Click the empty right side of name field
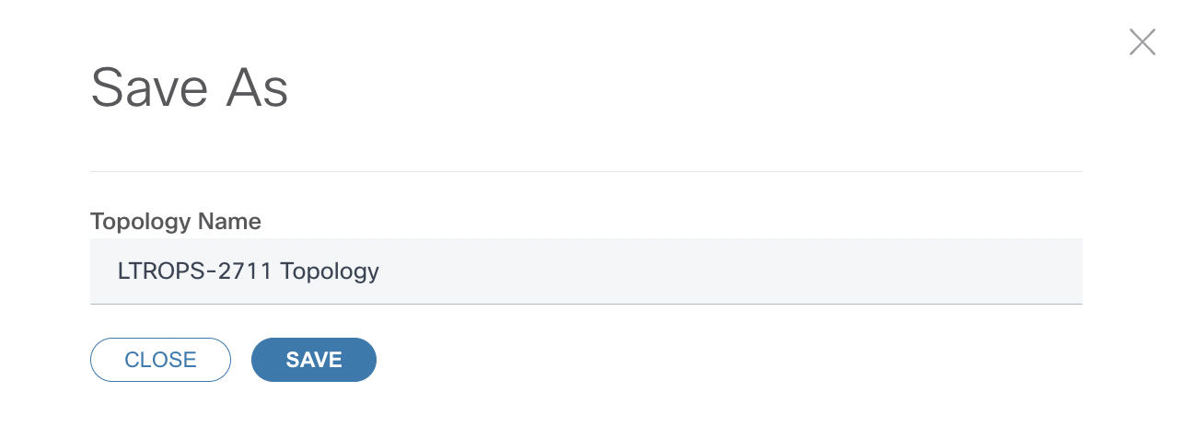The image size is (1184, 438). pyautogui.click(x=829, y=271)
